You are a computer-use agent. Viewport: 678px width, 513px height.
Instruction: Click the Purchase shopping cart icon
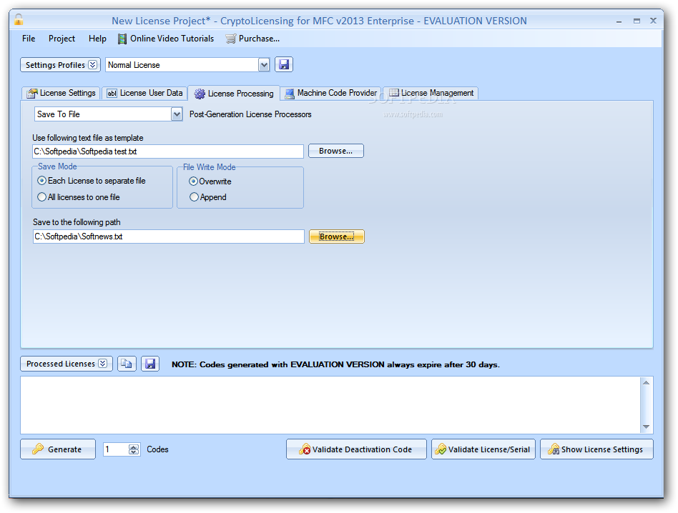(231, 39)
